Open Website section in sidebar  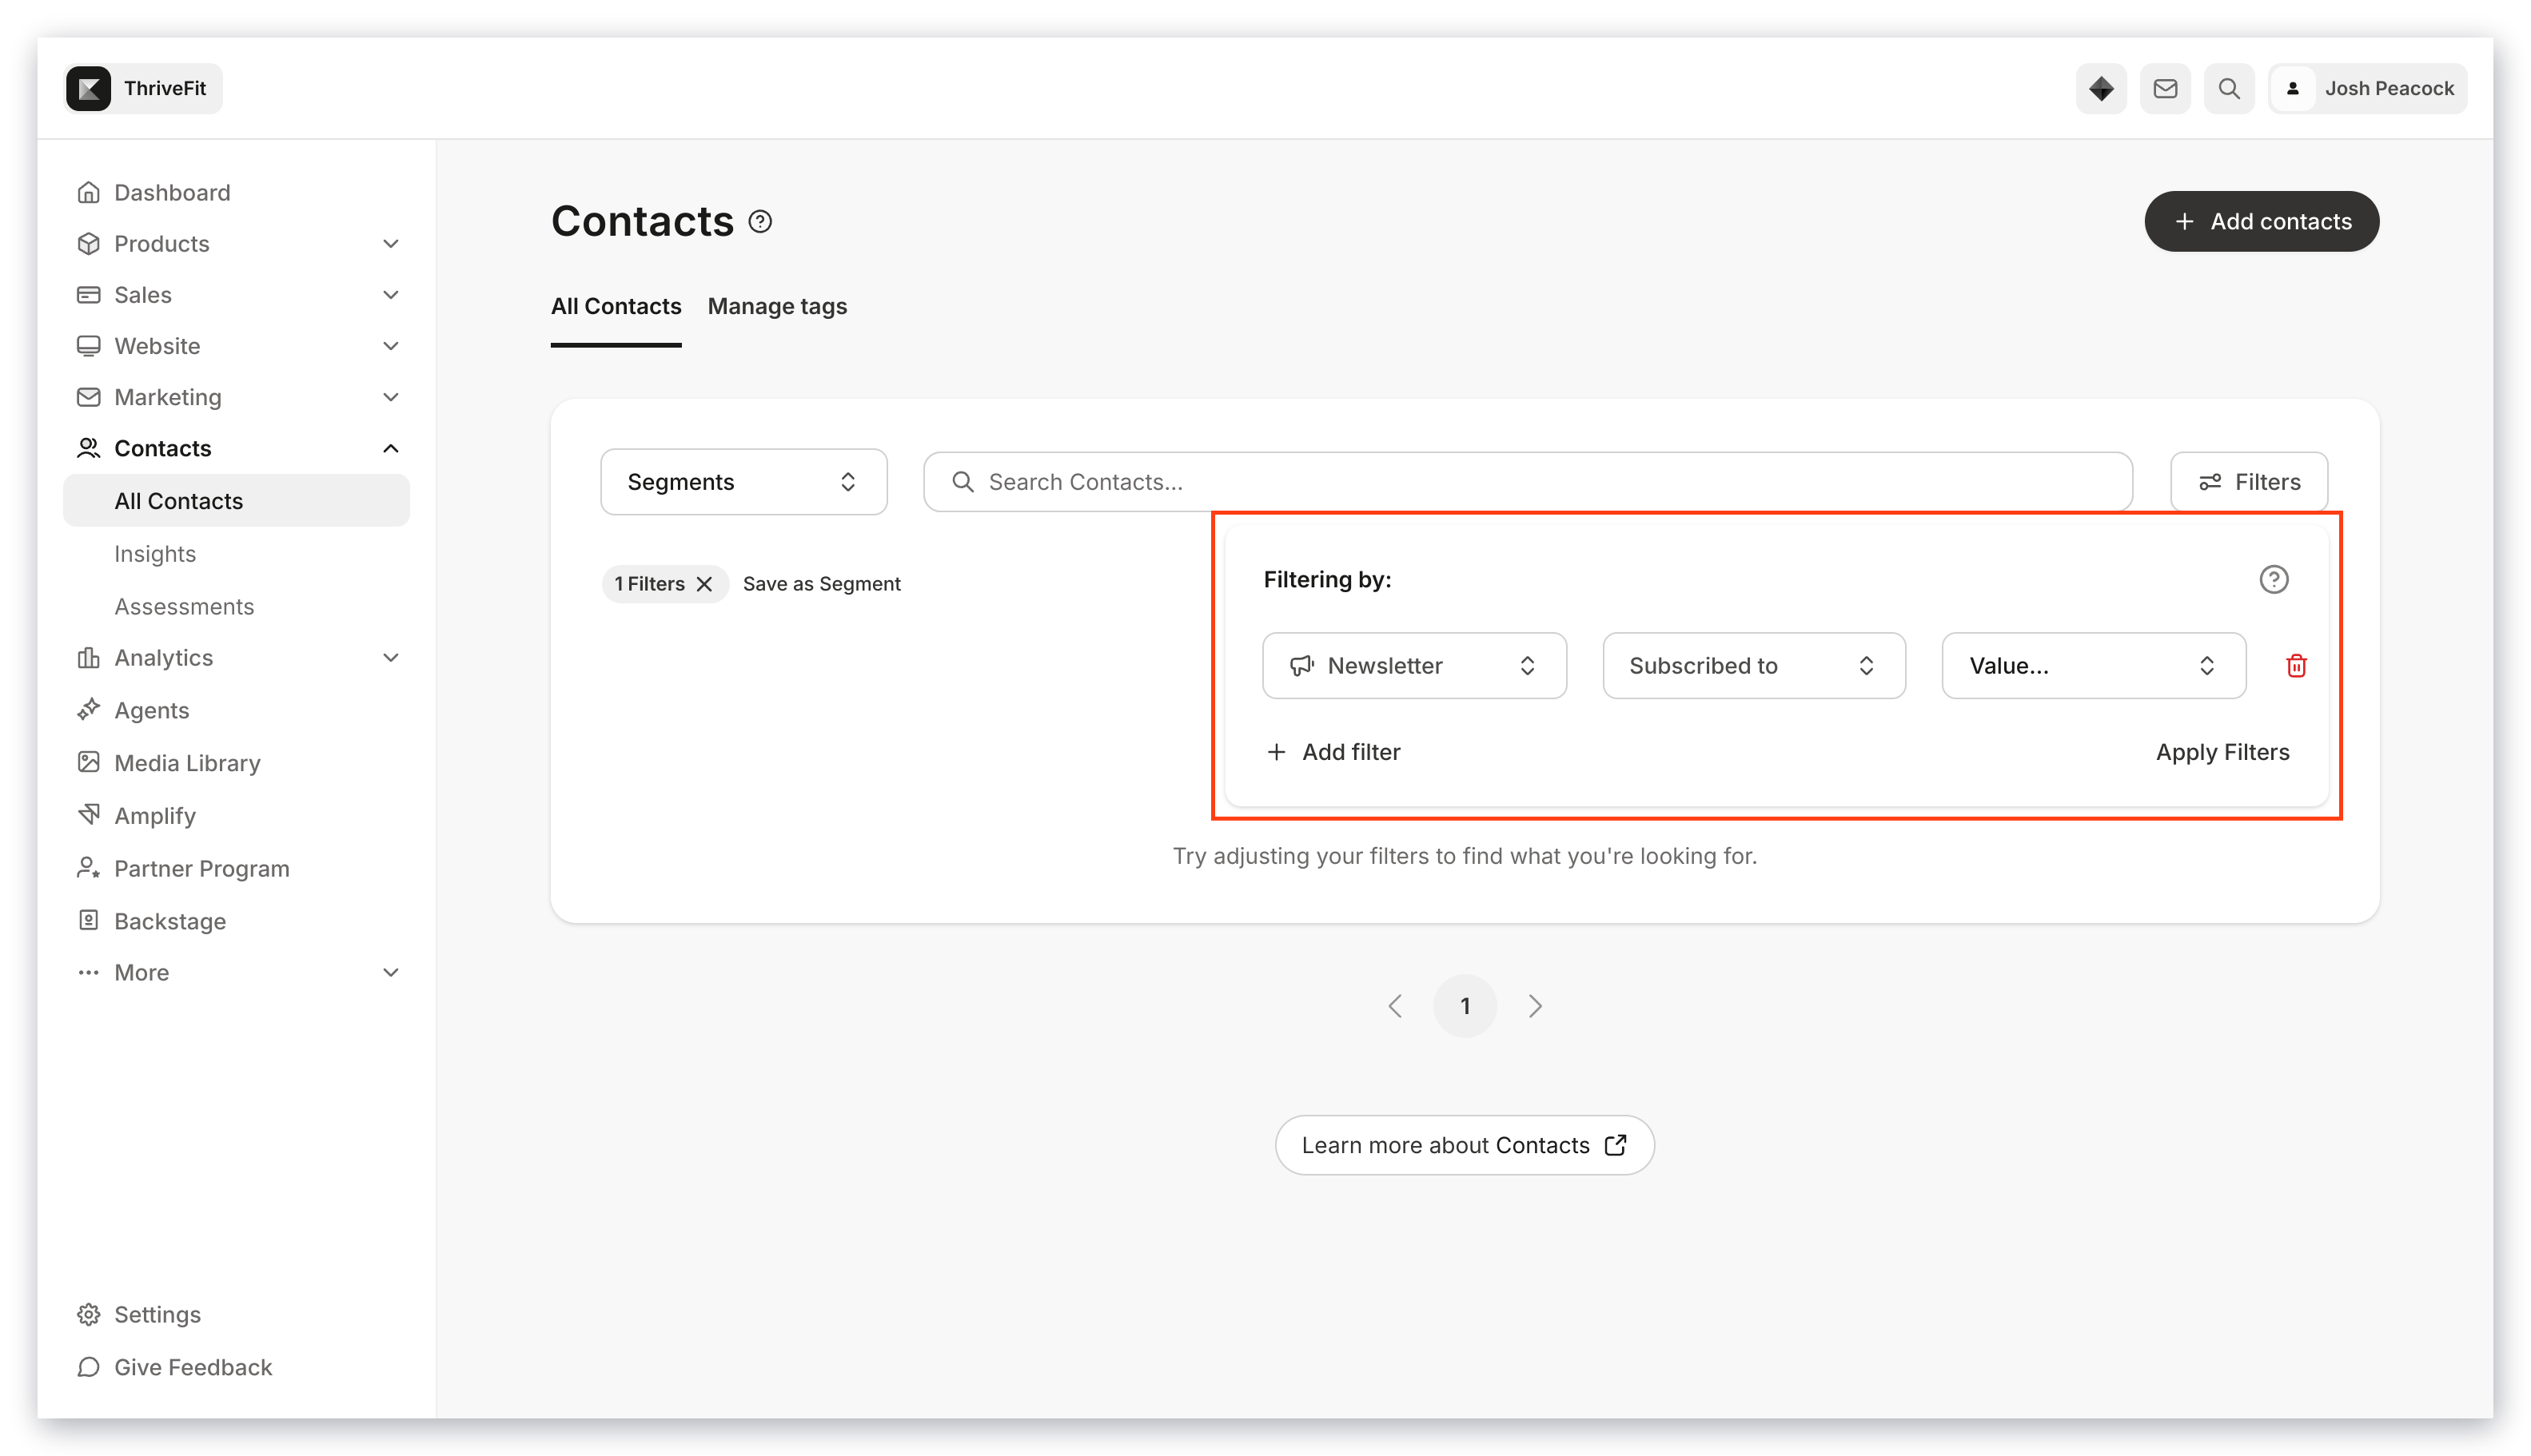pos(157,345)
